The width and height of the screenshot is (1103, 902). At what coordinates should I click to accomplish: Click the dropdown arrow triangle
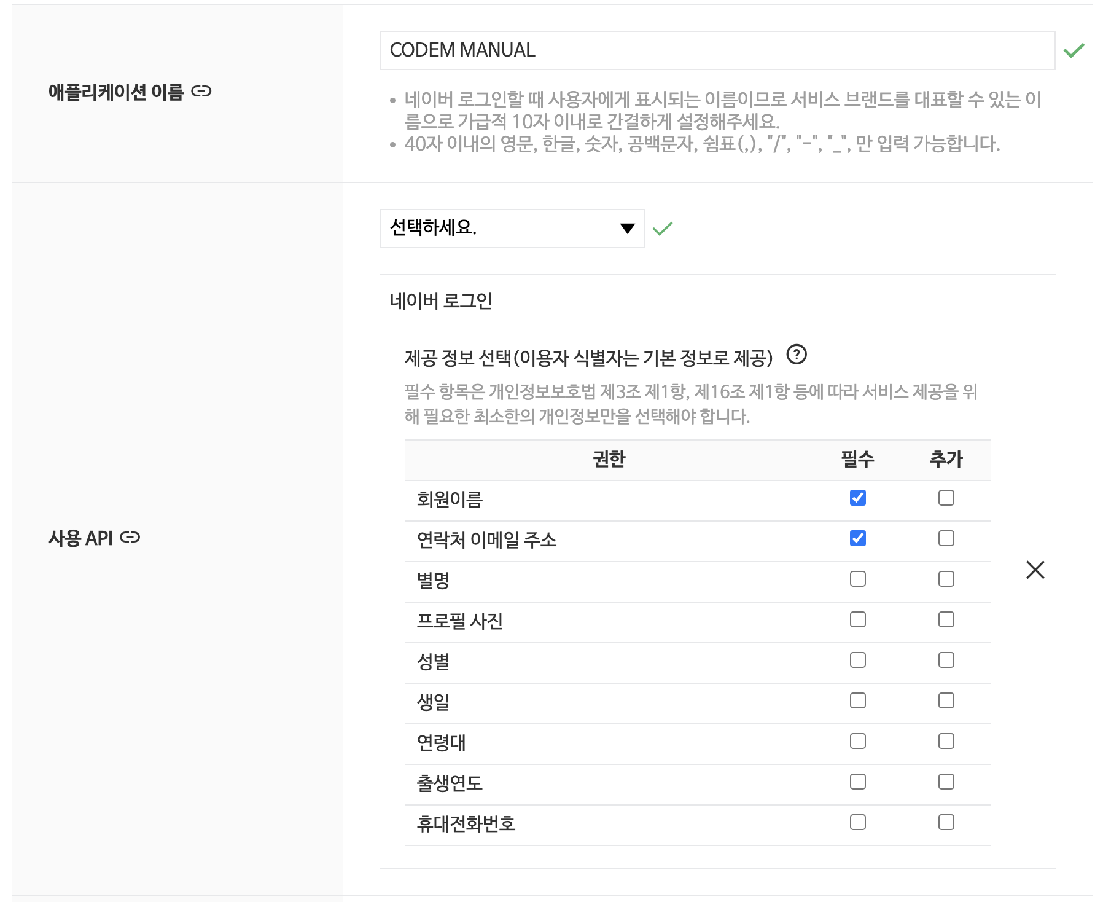(x=627, y=229)
